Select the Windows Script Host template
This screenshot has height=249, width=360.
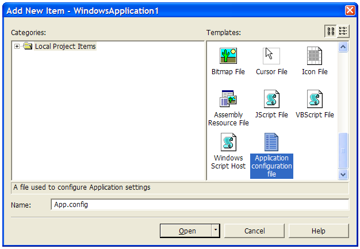(228, 143)
